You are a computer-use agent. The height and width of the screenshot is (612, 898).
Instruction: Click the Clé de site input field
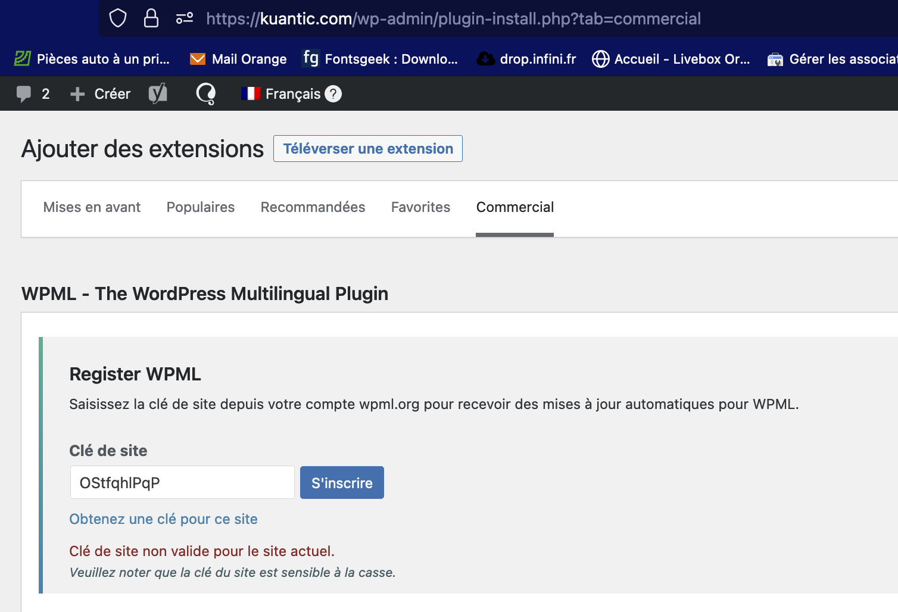182,482
